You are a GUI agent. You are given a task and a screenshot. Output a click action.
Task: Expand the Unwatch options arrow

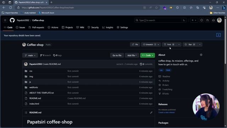[158, 44]
